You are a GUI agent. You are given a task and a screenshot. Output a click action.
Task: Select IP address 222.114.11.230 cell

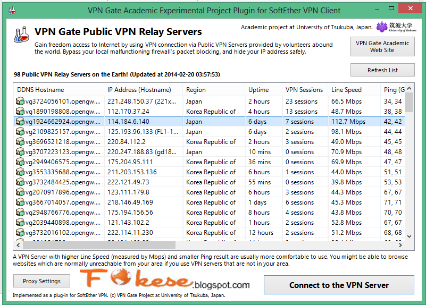[x=143, y=233]
